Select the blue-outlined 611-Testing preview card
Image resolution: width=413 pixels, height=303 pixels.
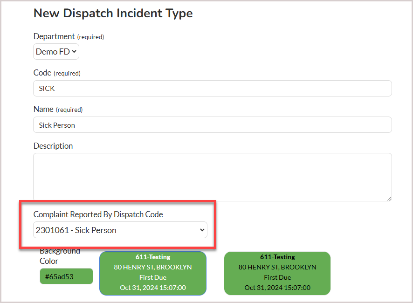153,273
